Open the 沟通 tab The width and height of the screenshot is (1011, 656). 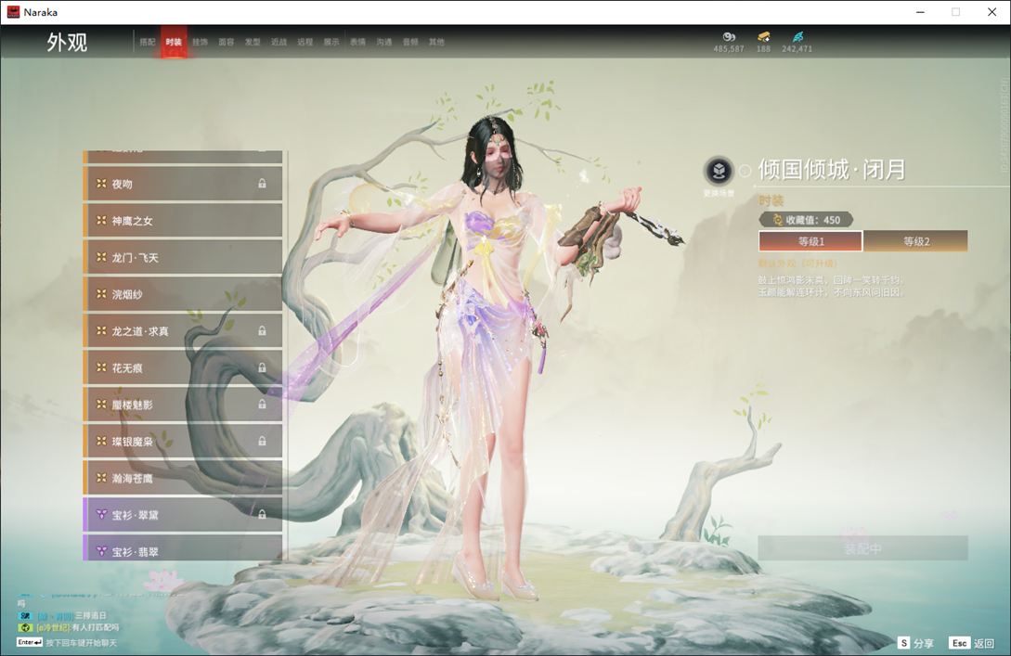(384, 42)
